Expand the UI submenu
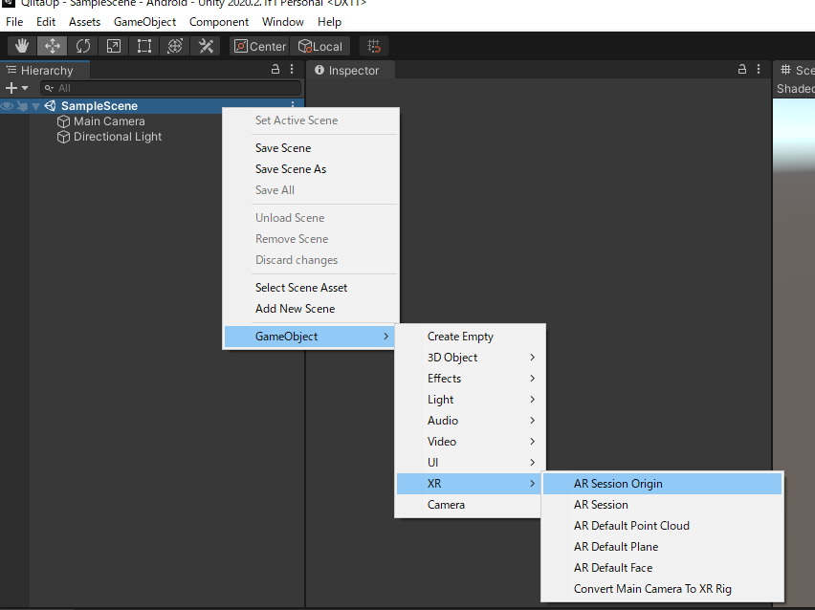The height and width of the screenshot is (610, 815). [x=470, y=463]
